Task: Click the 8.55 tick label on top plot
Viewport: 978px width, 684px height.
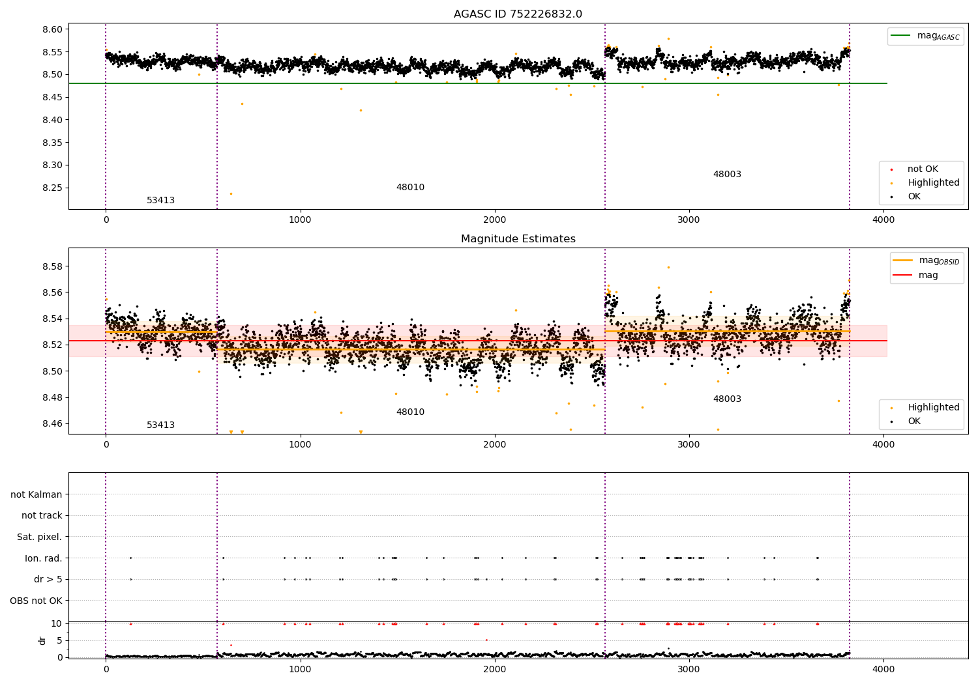Action: tap(52, 52)
